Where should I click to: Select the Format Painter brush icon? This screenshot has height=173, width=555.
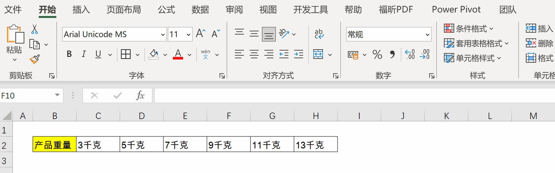(35, 59)
